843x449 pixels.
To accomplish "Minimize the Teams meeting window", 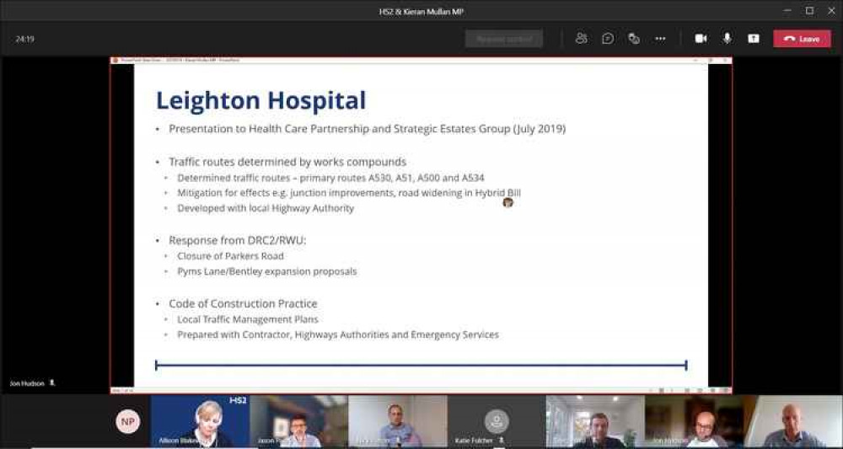I will tap(787, 11).
